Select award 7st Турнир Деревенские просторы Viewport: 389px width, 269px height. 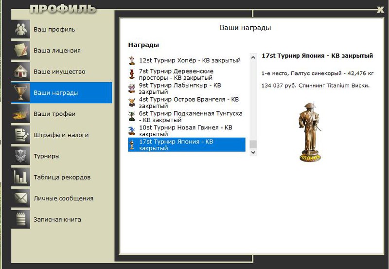[187, 74]
